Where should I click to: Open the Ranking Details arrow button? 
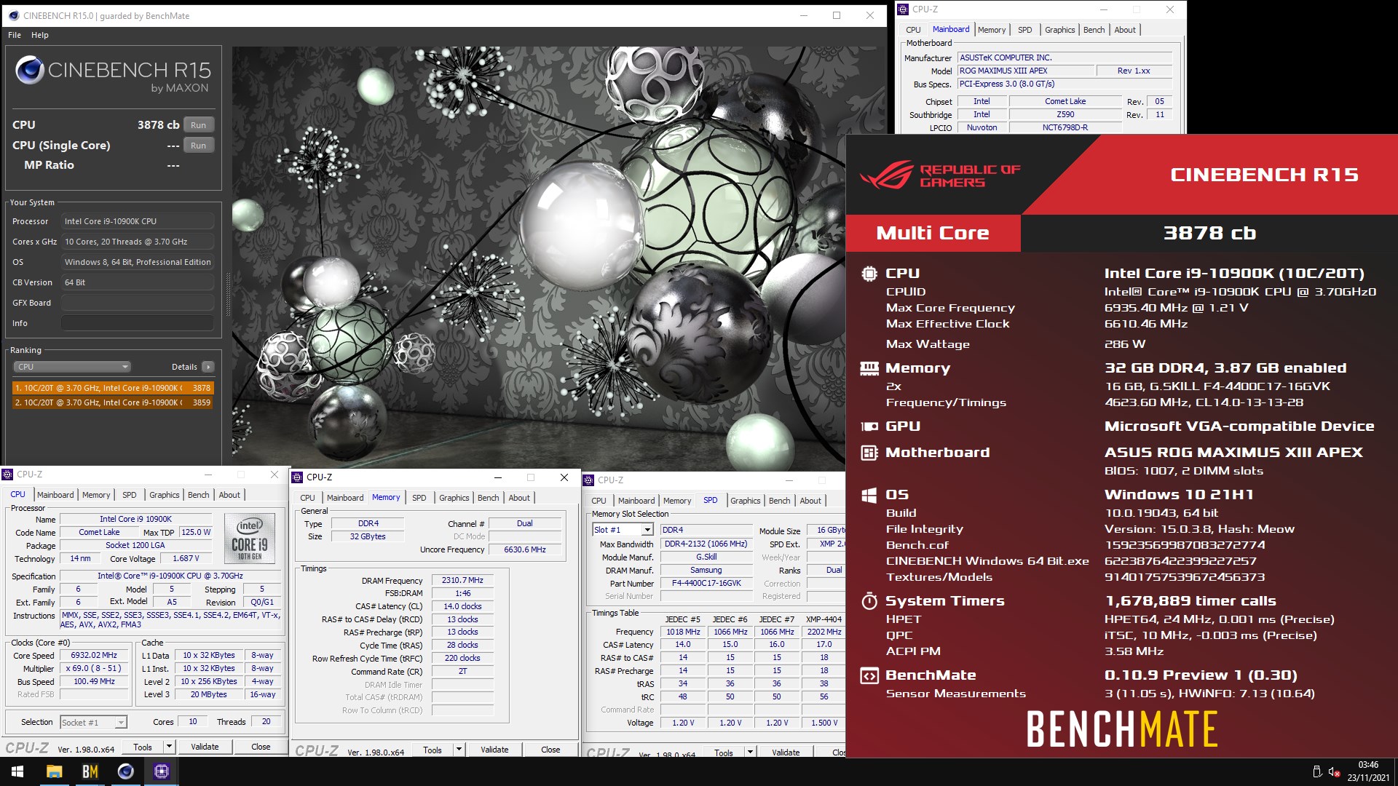(208, 367)
